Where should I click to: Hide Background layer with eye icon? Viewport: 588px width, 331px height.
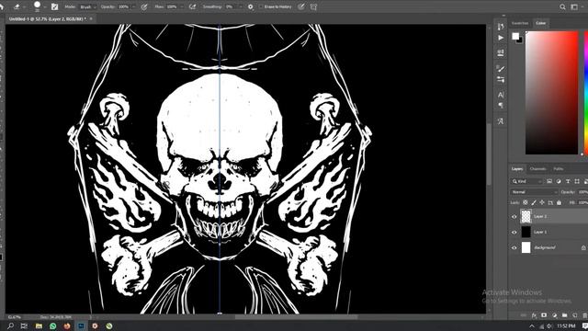pos(514,247)
